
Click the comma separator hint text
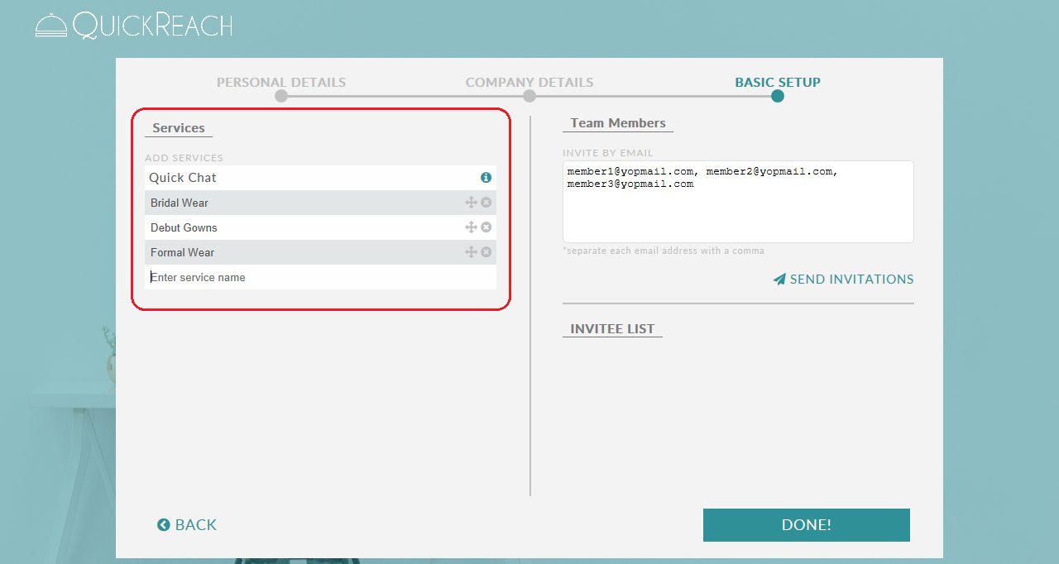(664, 251)
